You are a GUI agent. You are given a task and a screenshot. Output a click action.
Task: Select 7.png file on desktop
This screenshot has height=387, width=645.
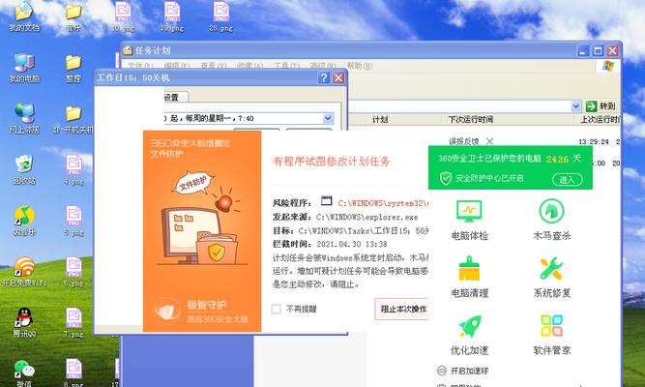pos(73,323)
